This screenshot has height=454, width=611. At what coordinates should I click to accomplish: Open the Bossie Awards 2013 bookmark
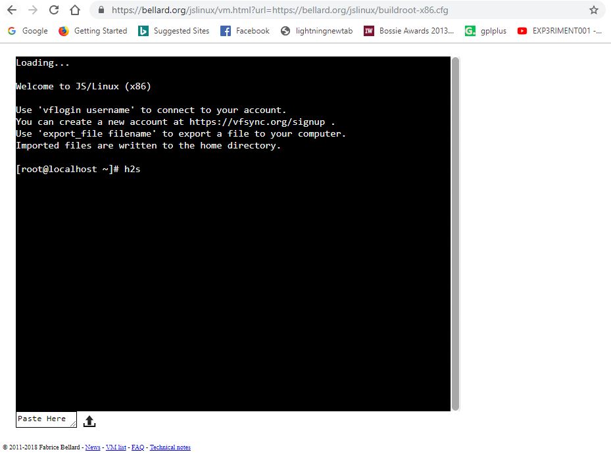point(408,30)
